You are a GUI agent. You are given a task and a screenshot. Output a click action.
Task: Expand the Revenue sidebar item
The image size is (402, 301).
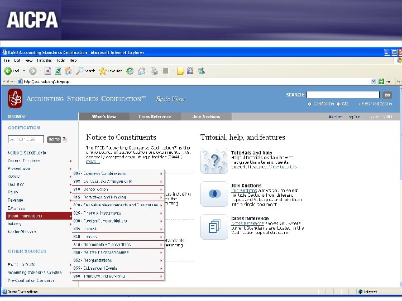70,201
